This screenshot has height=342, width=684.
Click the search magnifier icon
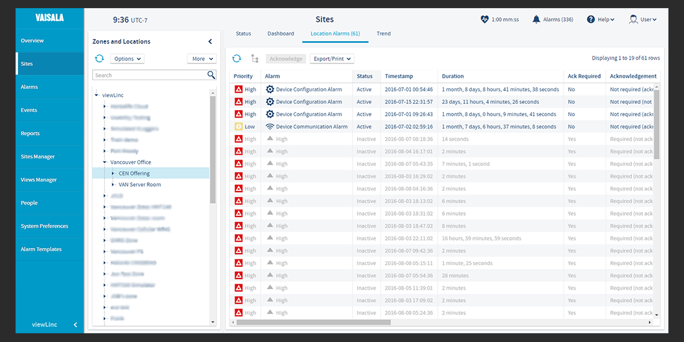[x=211, y=75]
